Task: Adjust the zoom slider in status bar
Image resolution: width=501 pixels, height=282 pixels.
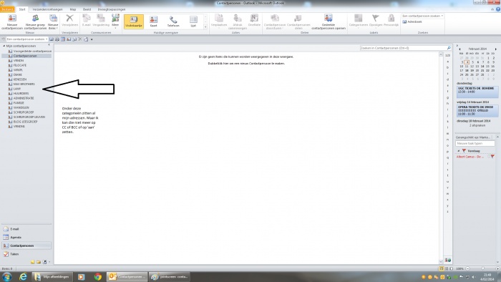Action: click(x=482, y=268)
